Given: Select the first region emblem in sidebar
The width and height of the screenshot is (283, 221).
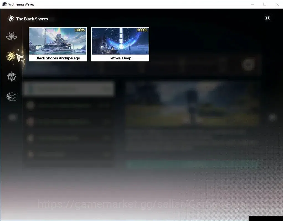Looking at the screenshot, I should [x=11, y=36].
